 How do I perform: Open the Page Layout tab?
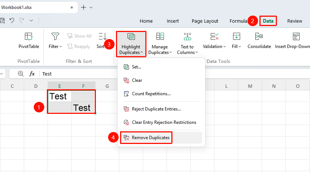tap(205, 21)
